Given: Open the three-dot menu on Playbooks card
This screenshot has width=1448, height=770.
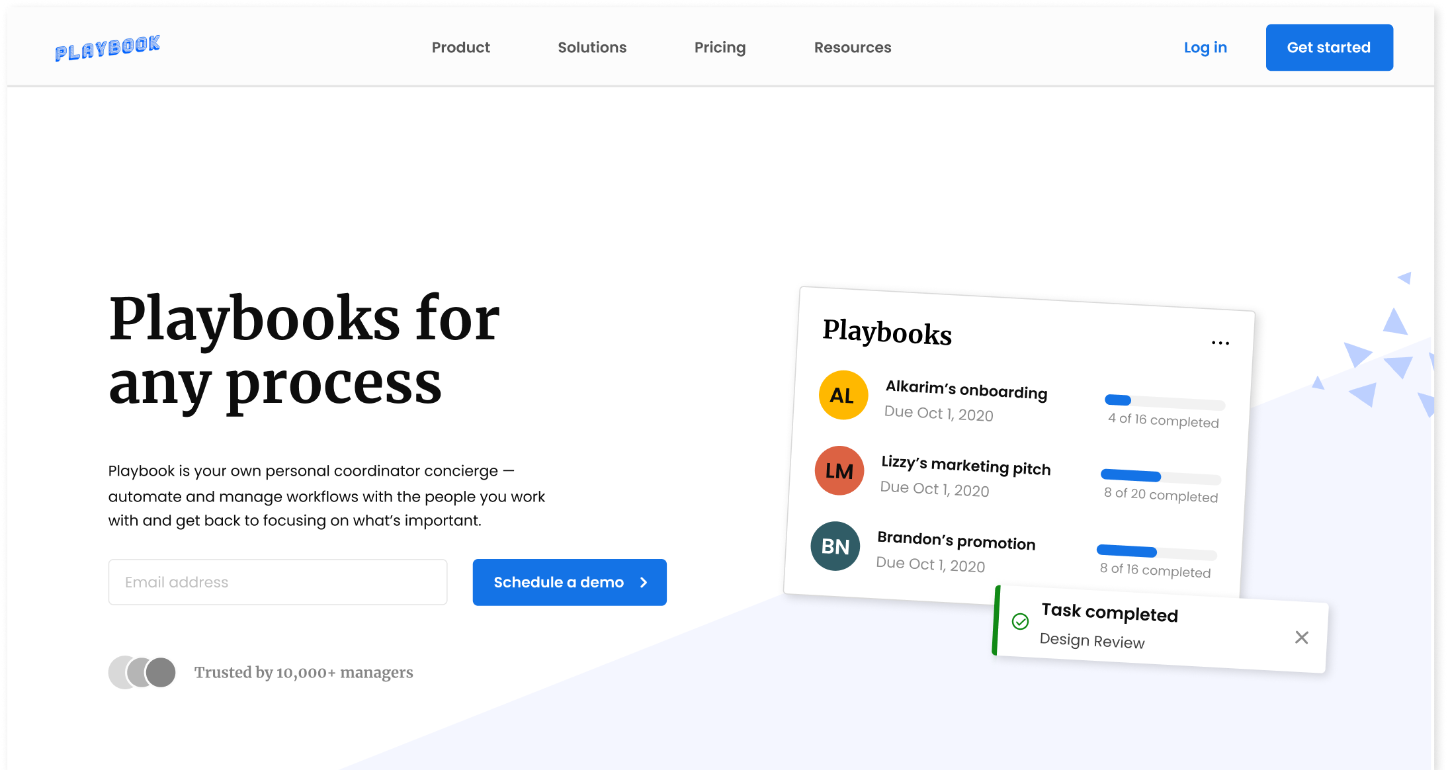Looking at the screenshot, I should (1220, 343).
